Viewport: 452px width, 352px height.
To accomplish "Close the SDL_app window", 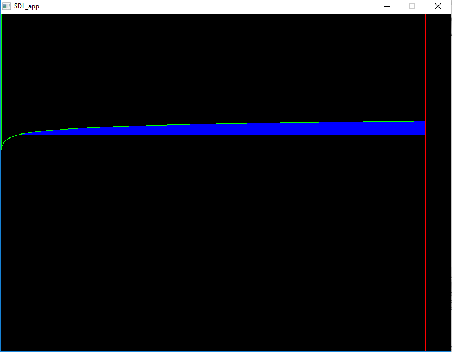I will click(438, 6).
